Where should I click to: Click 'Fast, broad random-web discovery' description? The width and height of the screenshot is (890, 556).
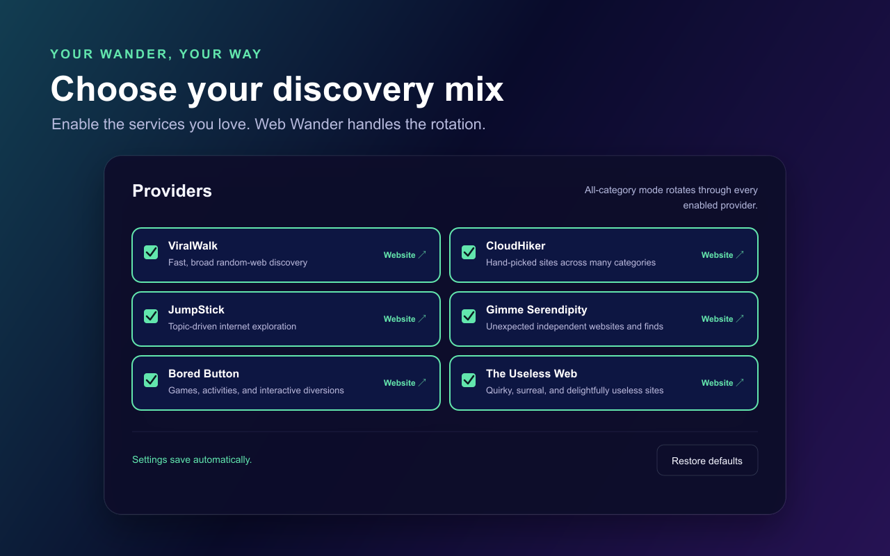[238, 263]
